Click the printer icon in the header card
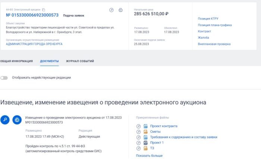This screenshot has height=159, width=261. pyautogui.click(x=120, y=10)
